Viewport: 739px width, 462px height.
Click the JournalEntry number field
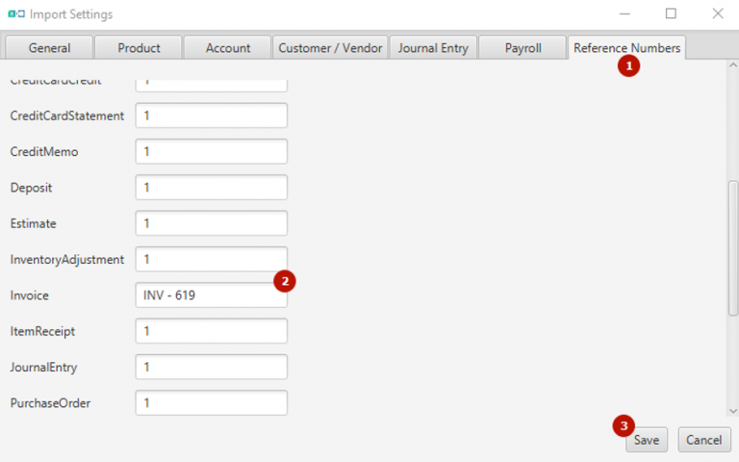click(x=211, y=367)
